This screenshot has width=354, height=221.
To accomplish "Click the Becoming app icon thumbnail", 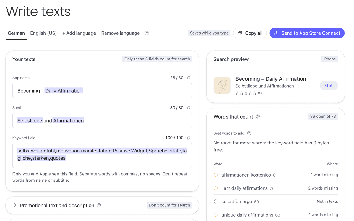I will pos(222,85).
